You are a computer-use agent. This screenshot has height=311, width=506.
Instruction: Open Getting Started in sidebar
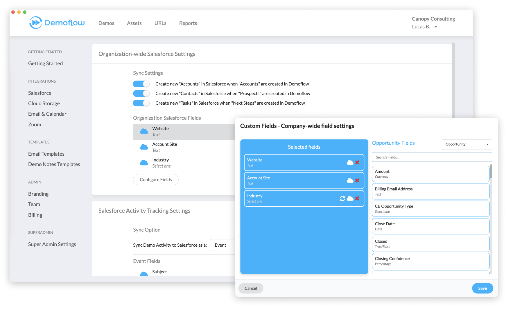pyautogui.click(x=45, y=63)
